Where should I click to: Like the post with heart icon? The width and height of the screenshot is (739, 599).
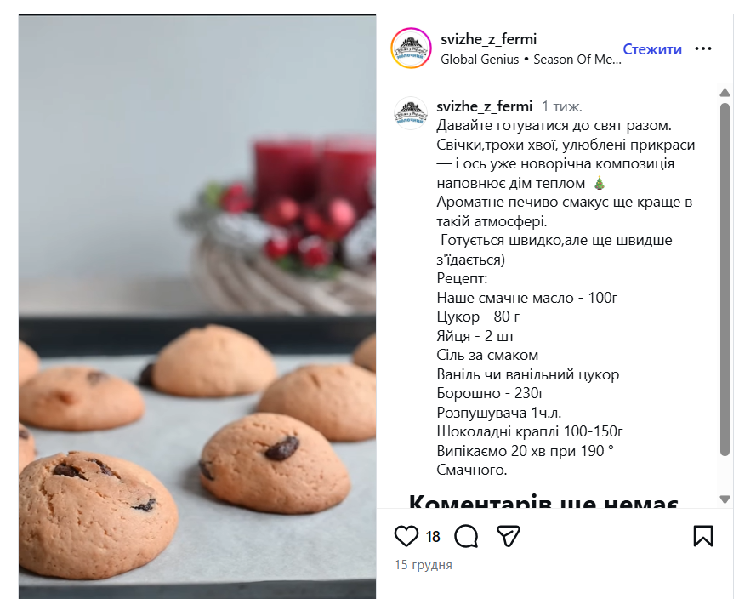coord(406,536)
